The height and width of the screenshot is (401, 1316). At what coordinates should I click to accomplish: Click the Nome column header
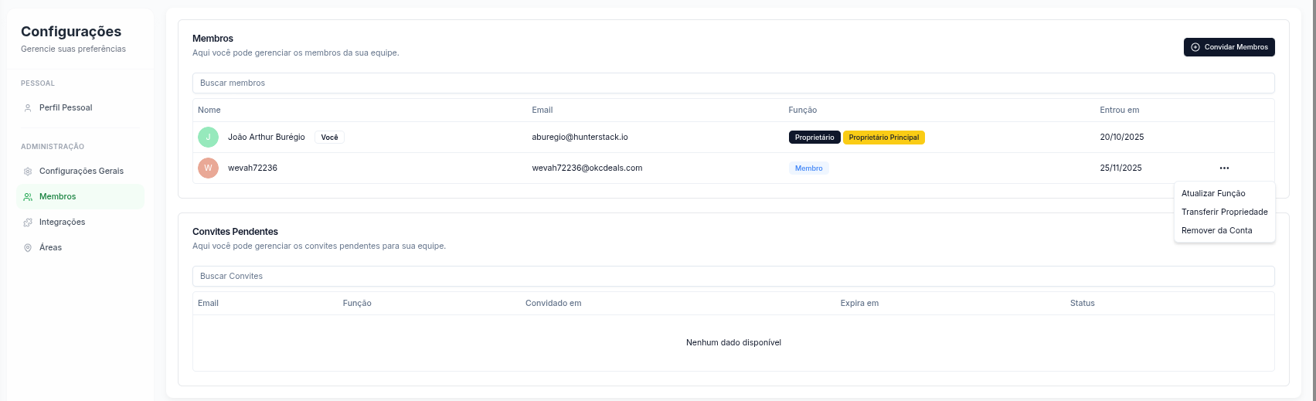tap(209, 110)
